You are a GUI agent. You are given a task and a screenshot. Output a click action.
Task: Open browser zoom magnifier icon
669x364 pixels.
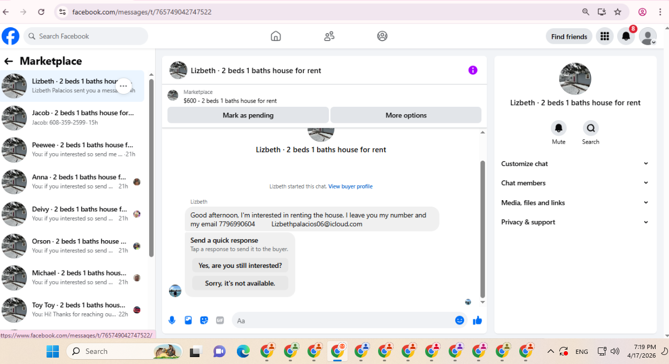pos(586,12)
